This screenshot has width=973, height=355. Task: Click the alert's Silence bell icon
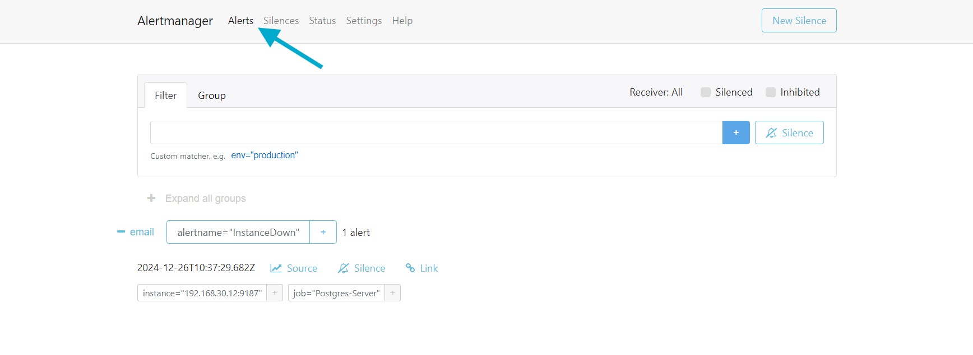click(x=344, y=268)
